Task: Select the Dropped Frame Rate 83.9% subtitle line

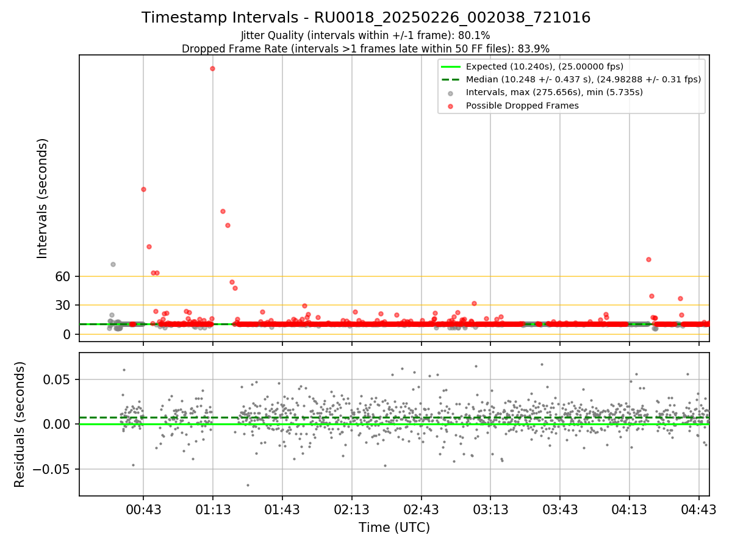Action: pos(366,49)
